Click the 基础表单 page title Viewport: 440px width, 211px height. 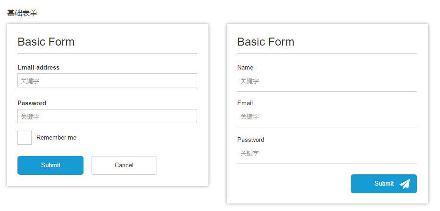(x=22, y=13)
